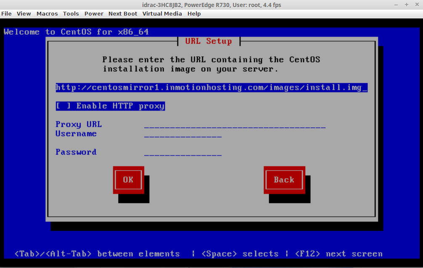Open the Tools menu
423x268 pixels.
71,13
